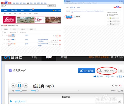Pause playback in the 倍儿爽.mp3 player
This screenshot has width=124, height=106.
point(19,85)
